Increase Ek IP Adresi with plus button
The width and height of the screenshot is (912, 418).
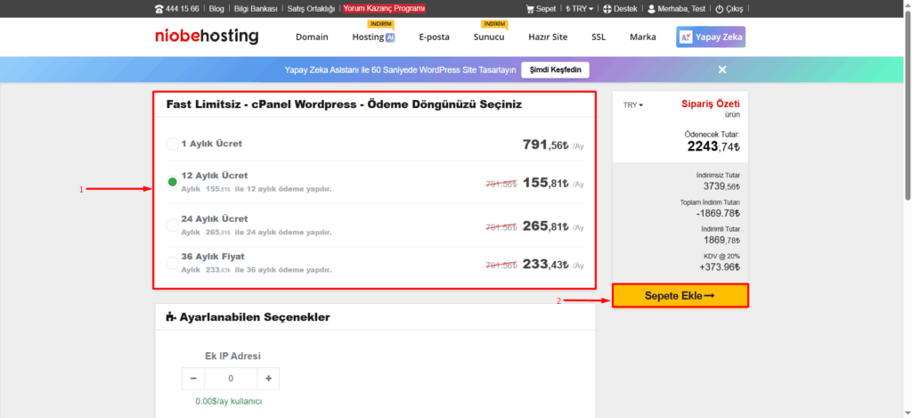point(268,379)
